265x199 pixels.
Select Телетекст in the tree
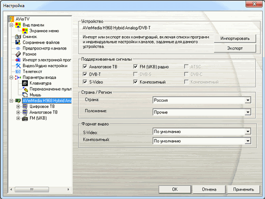(32, 72)
